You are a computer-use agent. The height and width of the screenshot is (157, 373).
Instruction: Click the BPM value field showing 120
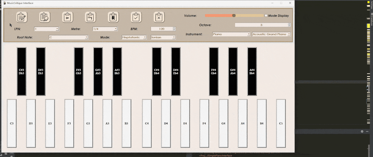(x=162, y=29)
